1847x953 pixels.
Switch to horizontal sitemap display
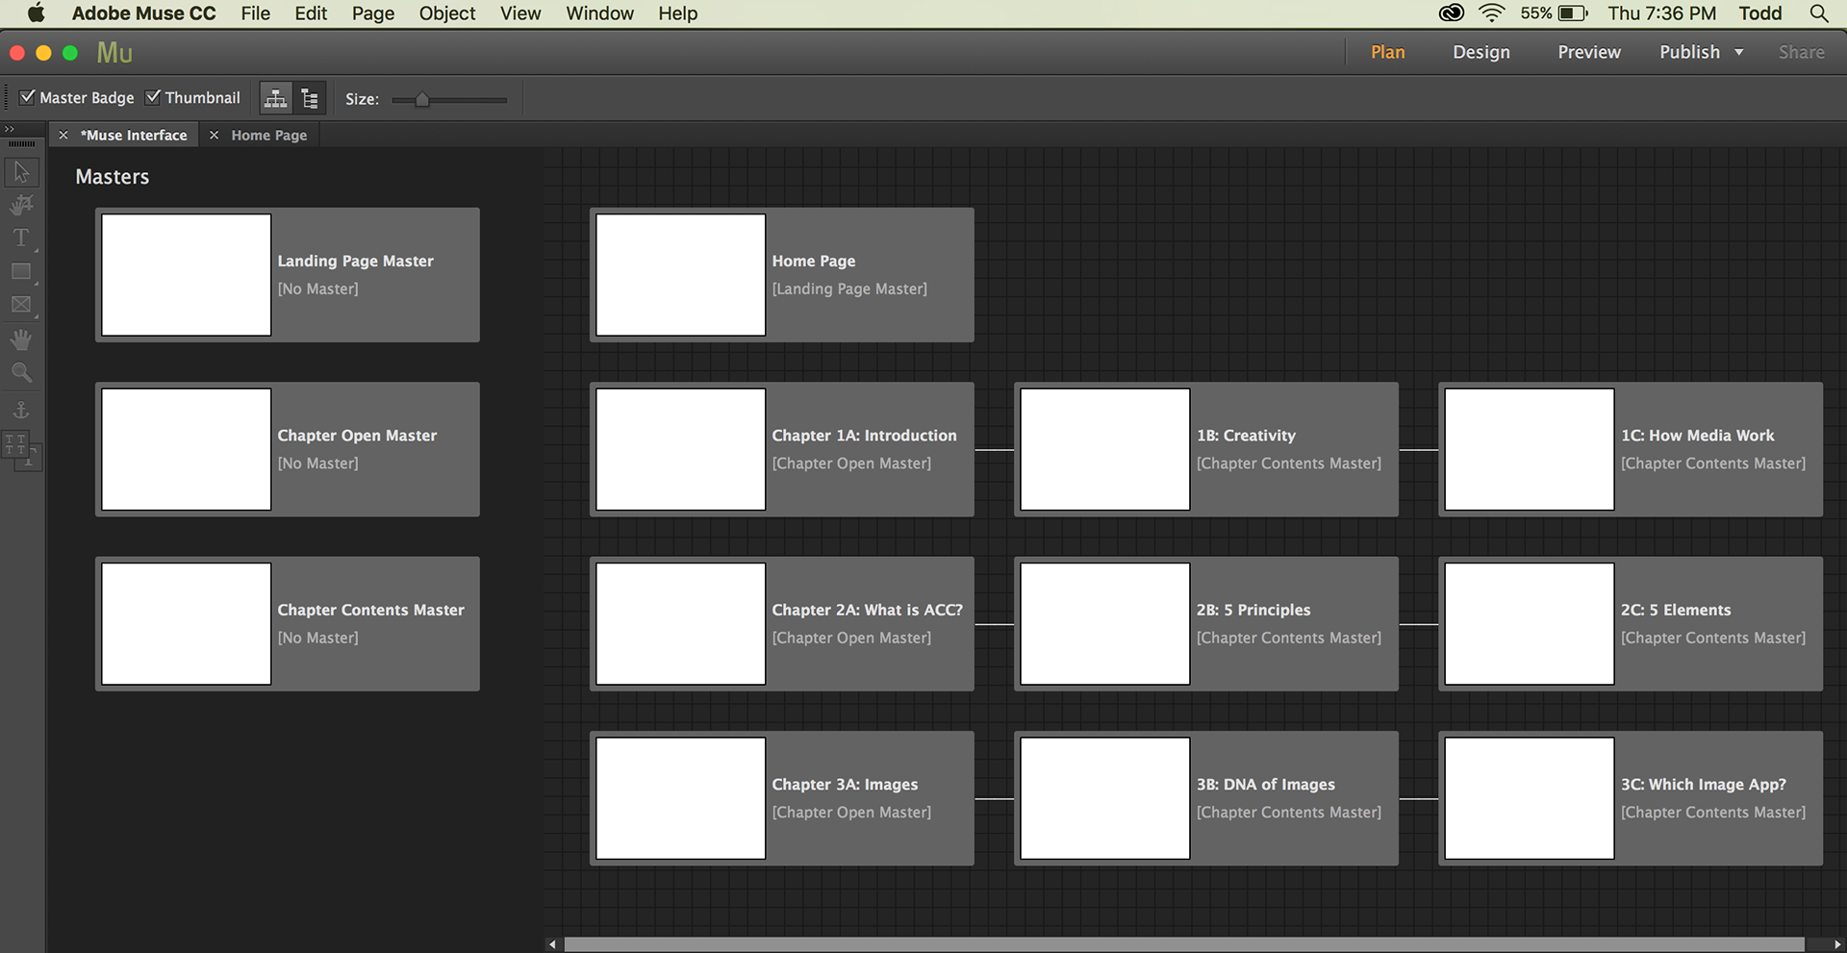click(276, 98)
